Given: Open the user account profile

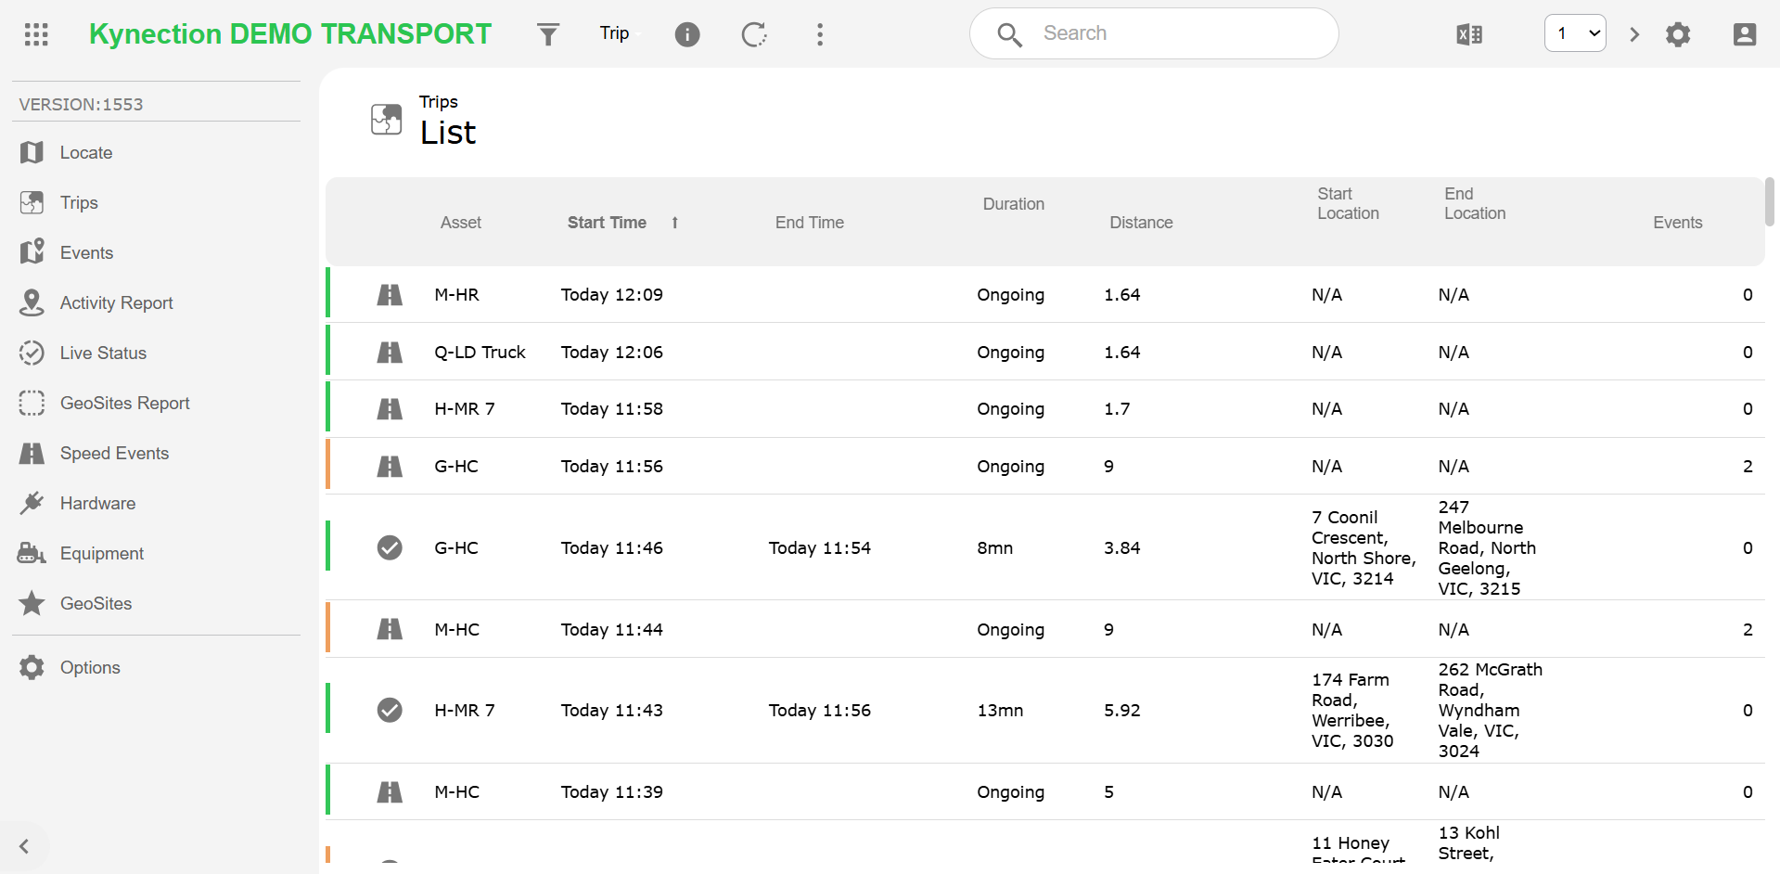Looking at the screenshot, I should (x=1744, y=34).
